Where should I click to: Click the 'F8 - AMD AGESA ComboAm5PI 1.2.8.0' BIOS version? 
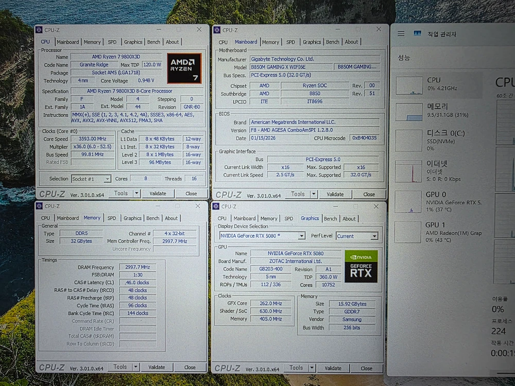pos(315,130)
